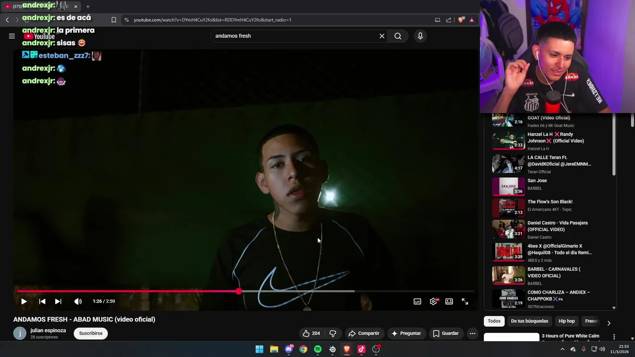Open OBS Studio from the taskbar

[376, 349]
